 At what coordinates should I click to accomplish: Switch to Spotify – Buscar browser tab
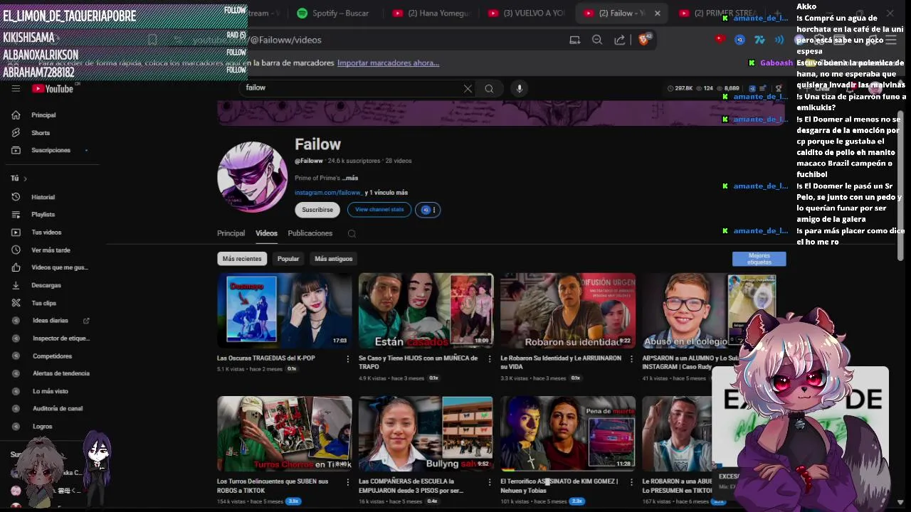[x=333, y=13]
